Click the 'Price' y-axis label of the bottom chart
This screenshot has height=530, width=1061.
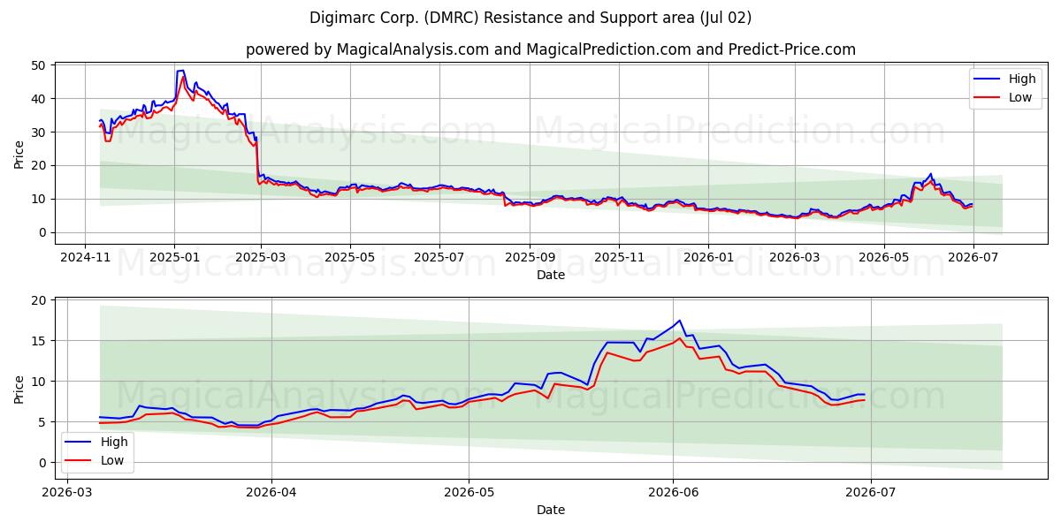pos(19,388)
